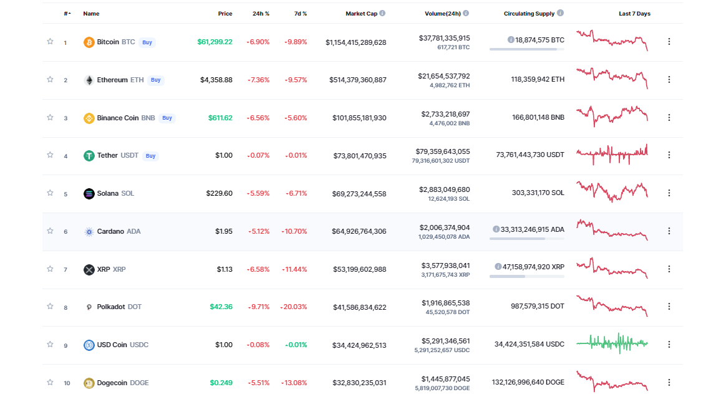Click the Ethereum logo icon
The image size is (706, 402).
point(89,80)
